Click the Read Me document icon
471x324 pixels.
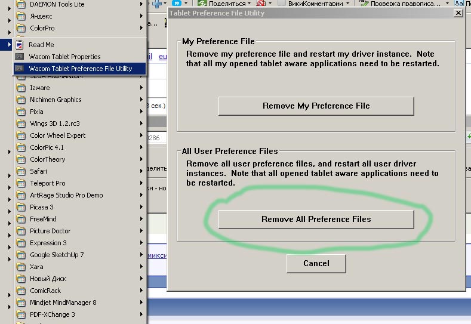point(20,45)
